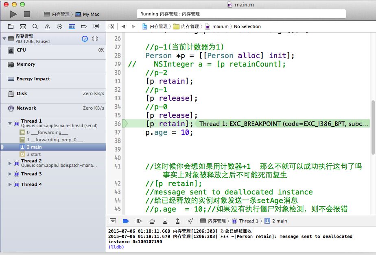Collapse the Thread 1 disclosure triangle
376x255 pixels.
(10, 123)
